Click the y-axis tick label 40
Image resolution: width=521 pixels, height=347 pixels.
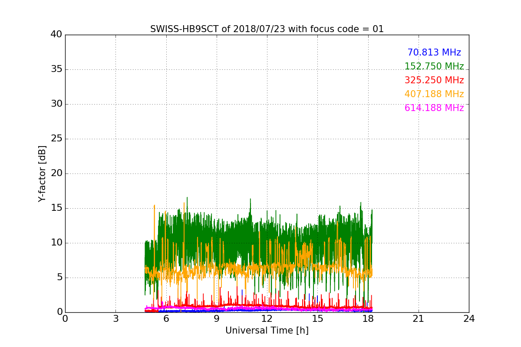coord(56,35)
